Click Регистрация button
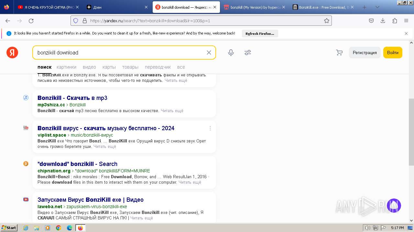 click(365, 53)
